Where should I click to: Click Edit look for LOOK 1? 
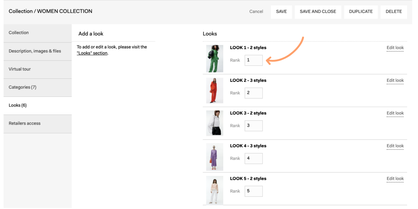(395, 48)
